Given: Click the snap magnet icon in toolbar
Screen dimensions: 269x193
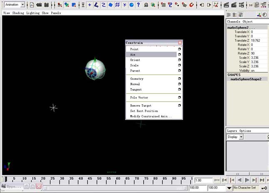Looking at the screenshot, I should pos(192,5).
